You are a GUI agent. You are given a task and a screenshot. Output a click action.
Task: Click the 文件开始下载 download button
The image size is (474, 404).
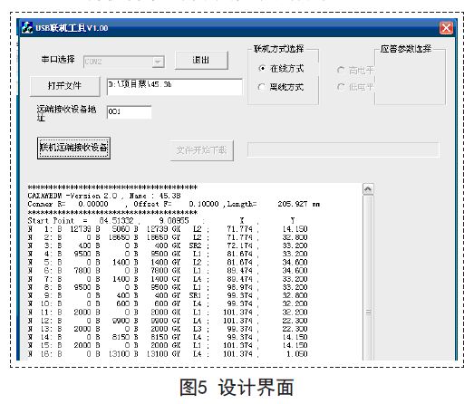(202, 150)
